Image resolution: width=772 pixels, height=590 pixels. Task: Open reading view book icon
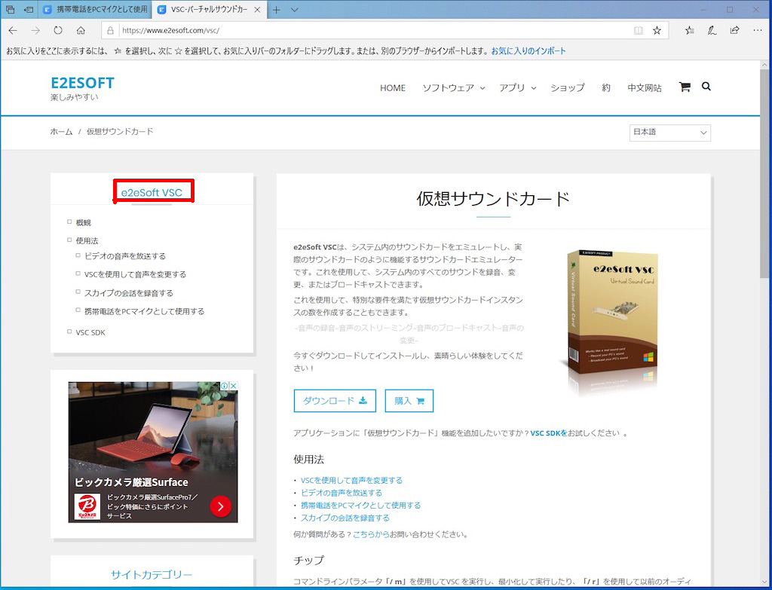pyautogui.click(x=638, y=30)
